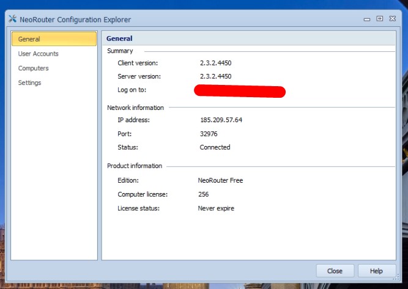Click the computer license value 256

(x=203, y=194)
